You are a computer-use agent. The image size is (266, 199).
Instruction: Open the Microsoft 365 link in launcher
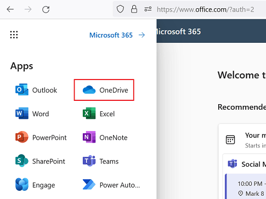click(x=111, y=35)
